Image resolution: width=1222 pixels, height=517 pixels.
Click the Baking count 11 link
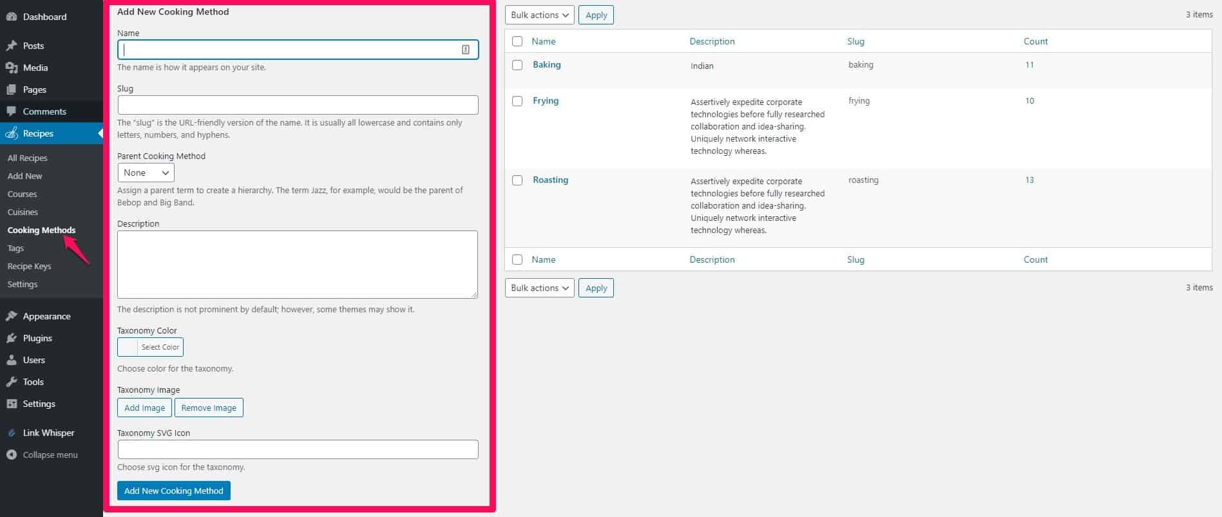point(1029,64)
